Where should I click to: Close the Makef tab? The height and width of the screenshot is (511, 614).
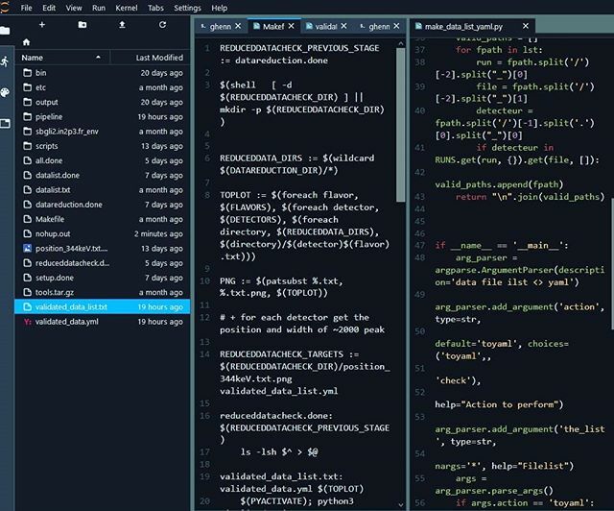coord(291,26)
